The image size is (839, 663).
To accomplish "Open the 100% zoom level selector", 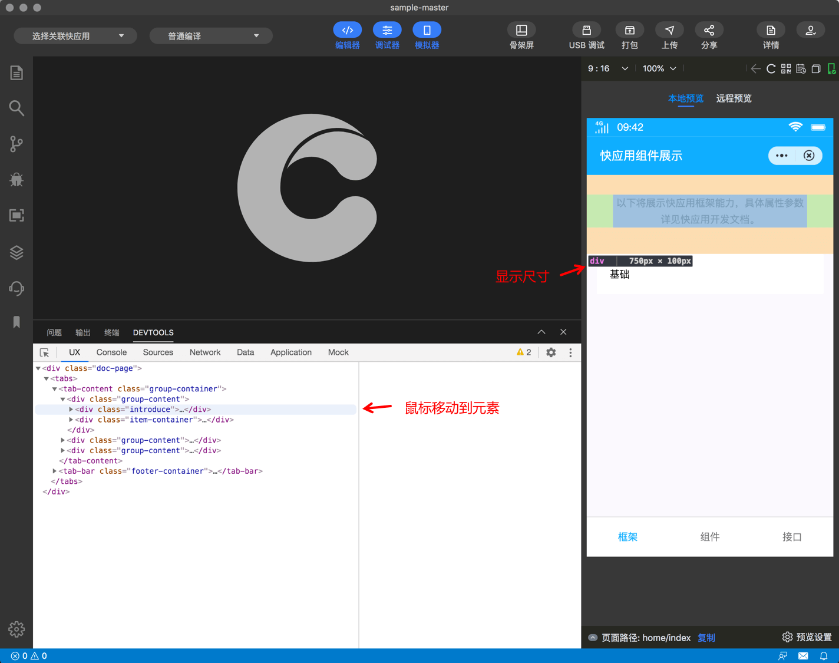I will pyautogui.click(x=658, y=68).
